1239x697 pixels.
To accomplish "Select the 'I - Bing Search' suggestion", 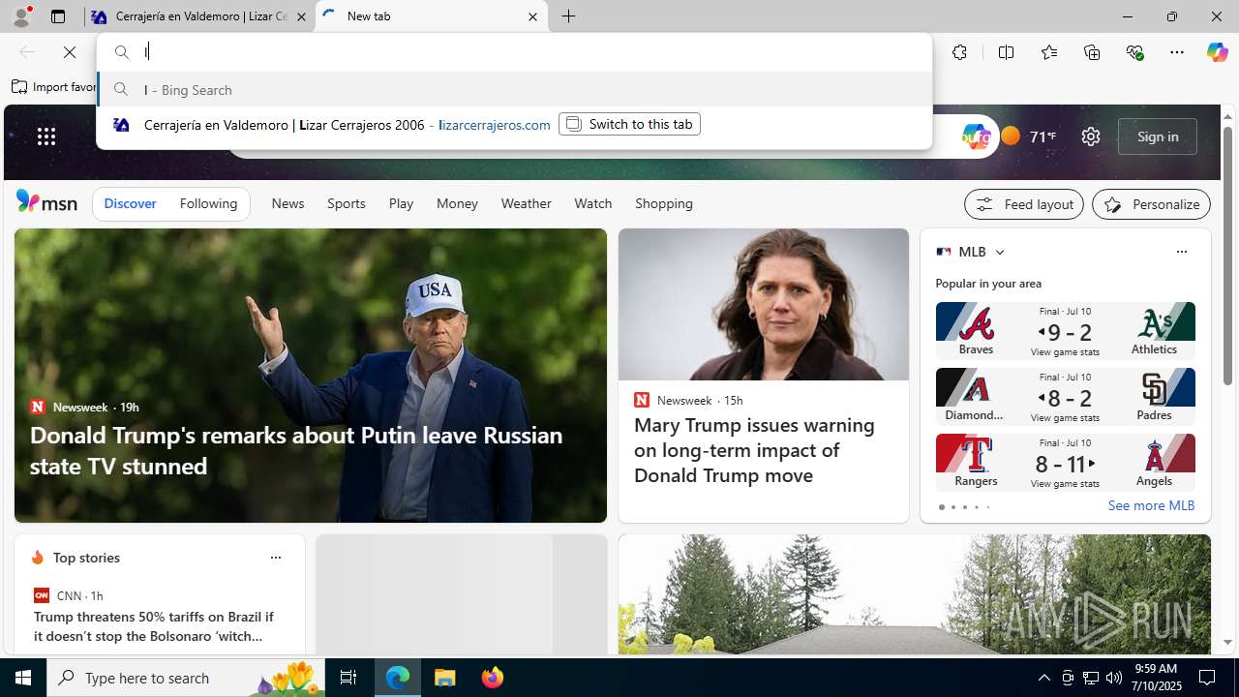I will click(514, 89).
